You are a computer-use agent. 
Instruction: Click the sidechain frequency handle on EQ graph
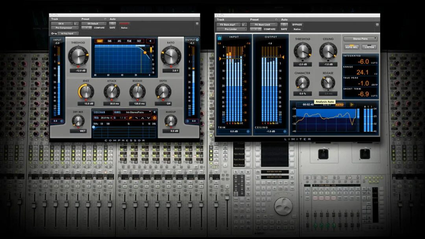94,127
